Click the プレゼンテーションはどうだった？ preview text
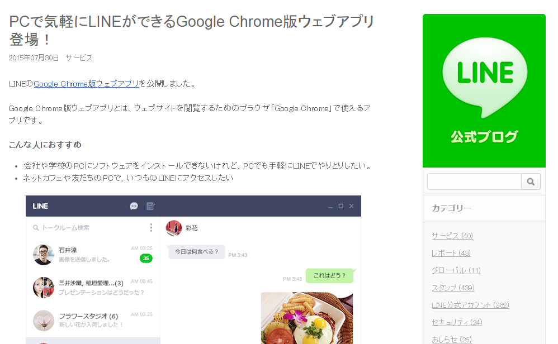Screen dimensions: 558x344 coord(101,293)
